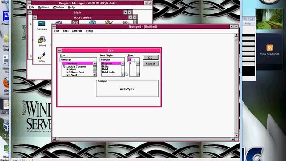The width and height of the screenshot is (286, 161).
Task: Click font list scroll down arrow
Action: click(x=95, y=75)
